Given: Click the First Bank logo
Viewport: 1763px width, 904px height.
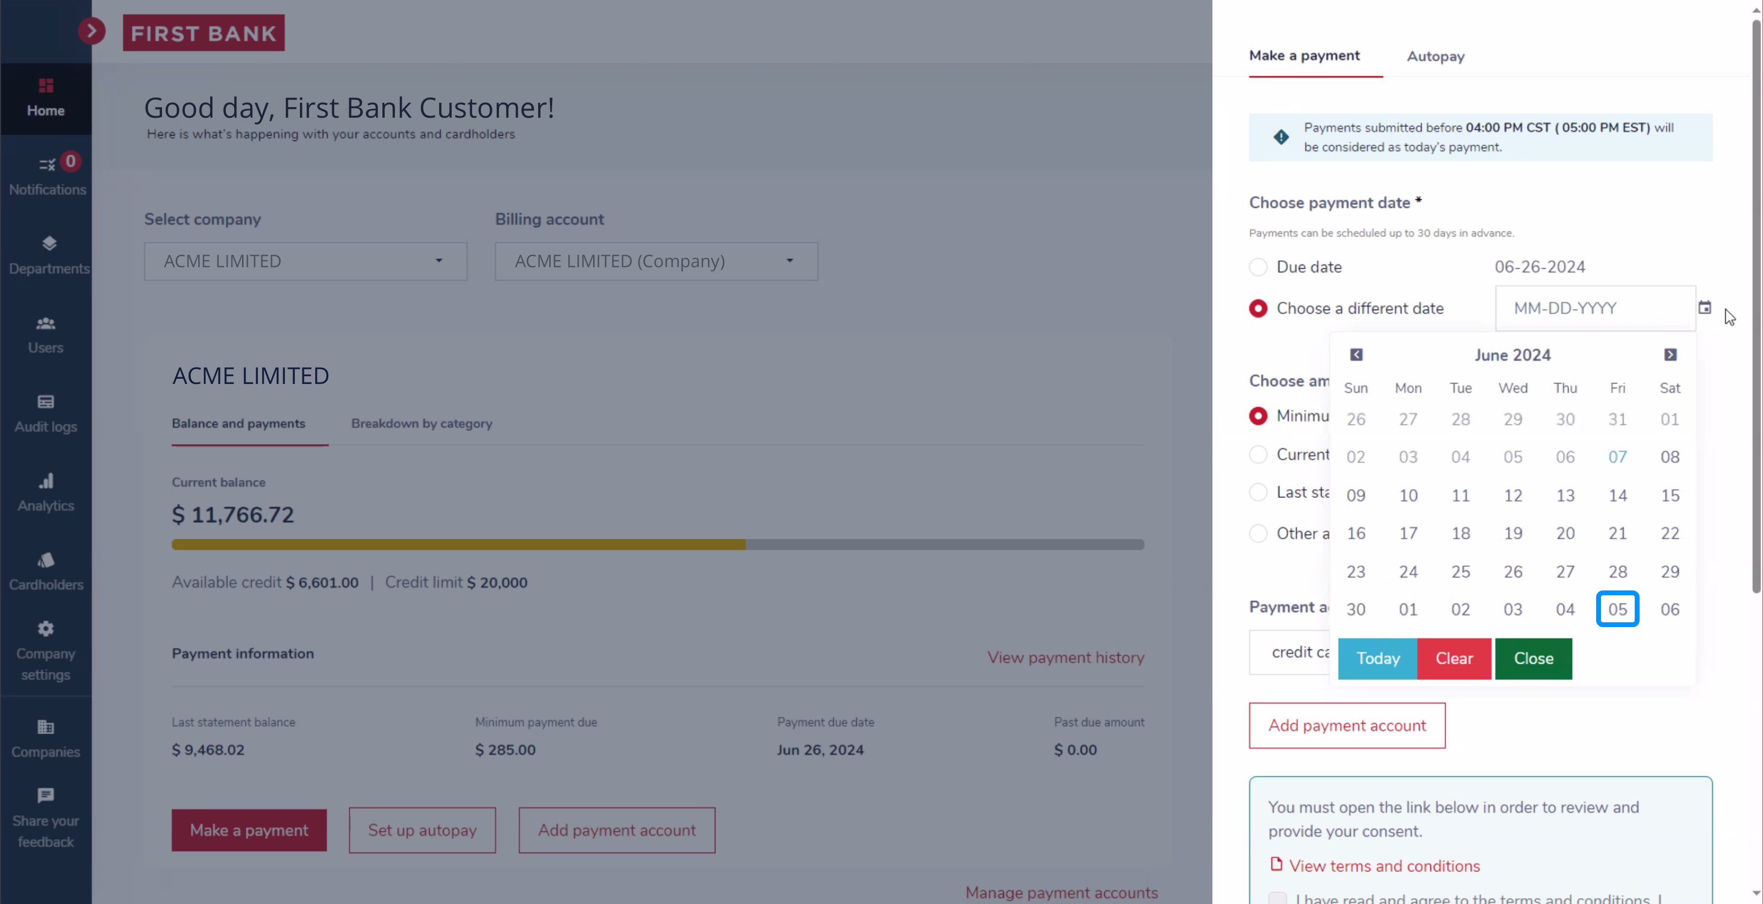Looking at the screenshot, I should click(204, 33).
